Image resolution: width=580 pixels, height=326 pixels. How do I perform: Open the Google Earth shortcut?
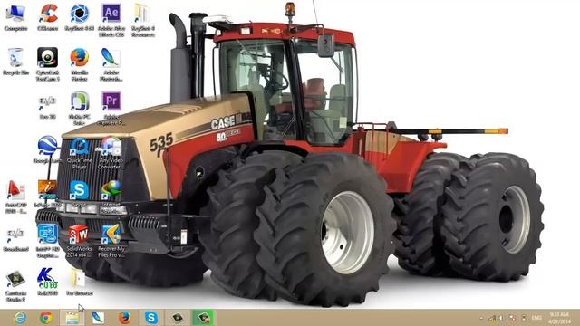47,149
